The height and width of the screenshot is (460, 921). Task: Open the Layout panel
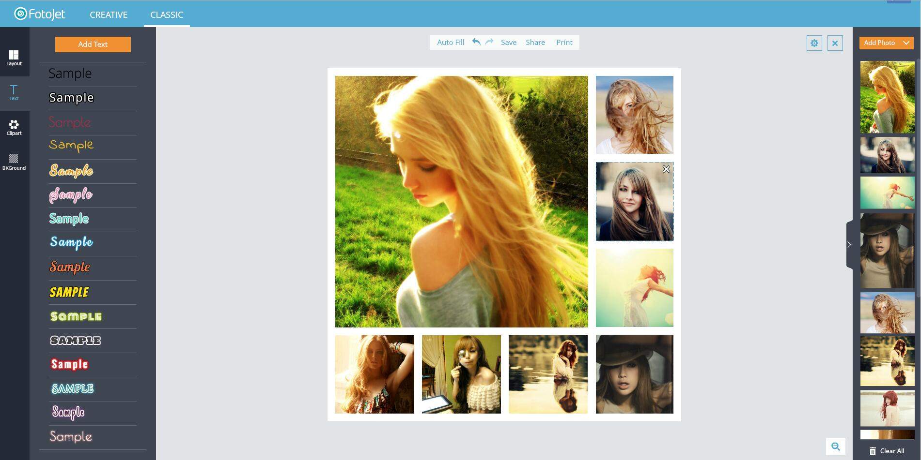14,58
